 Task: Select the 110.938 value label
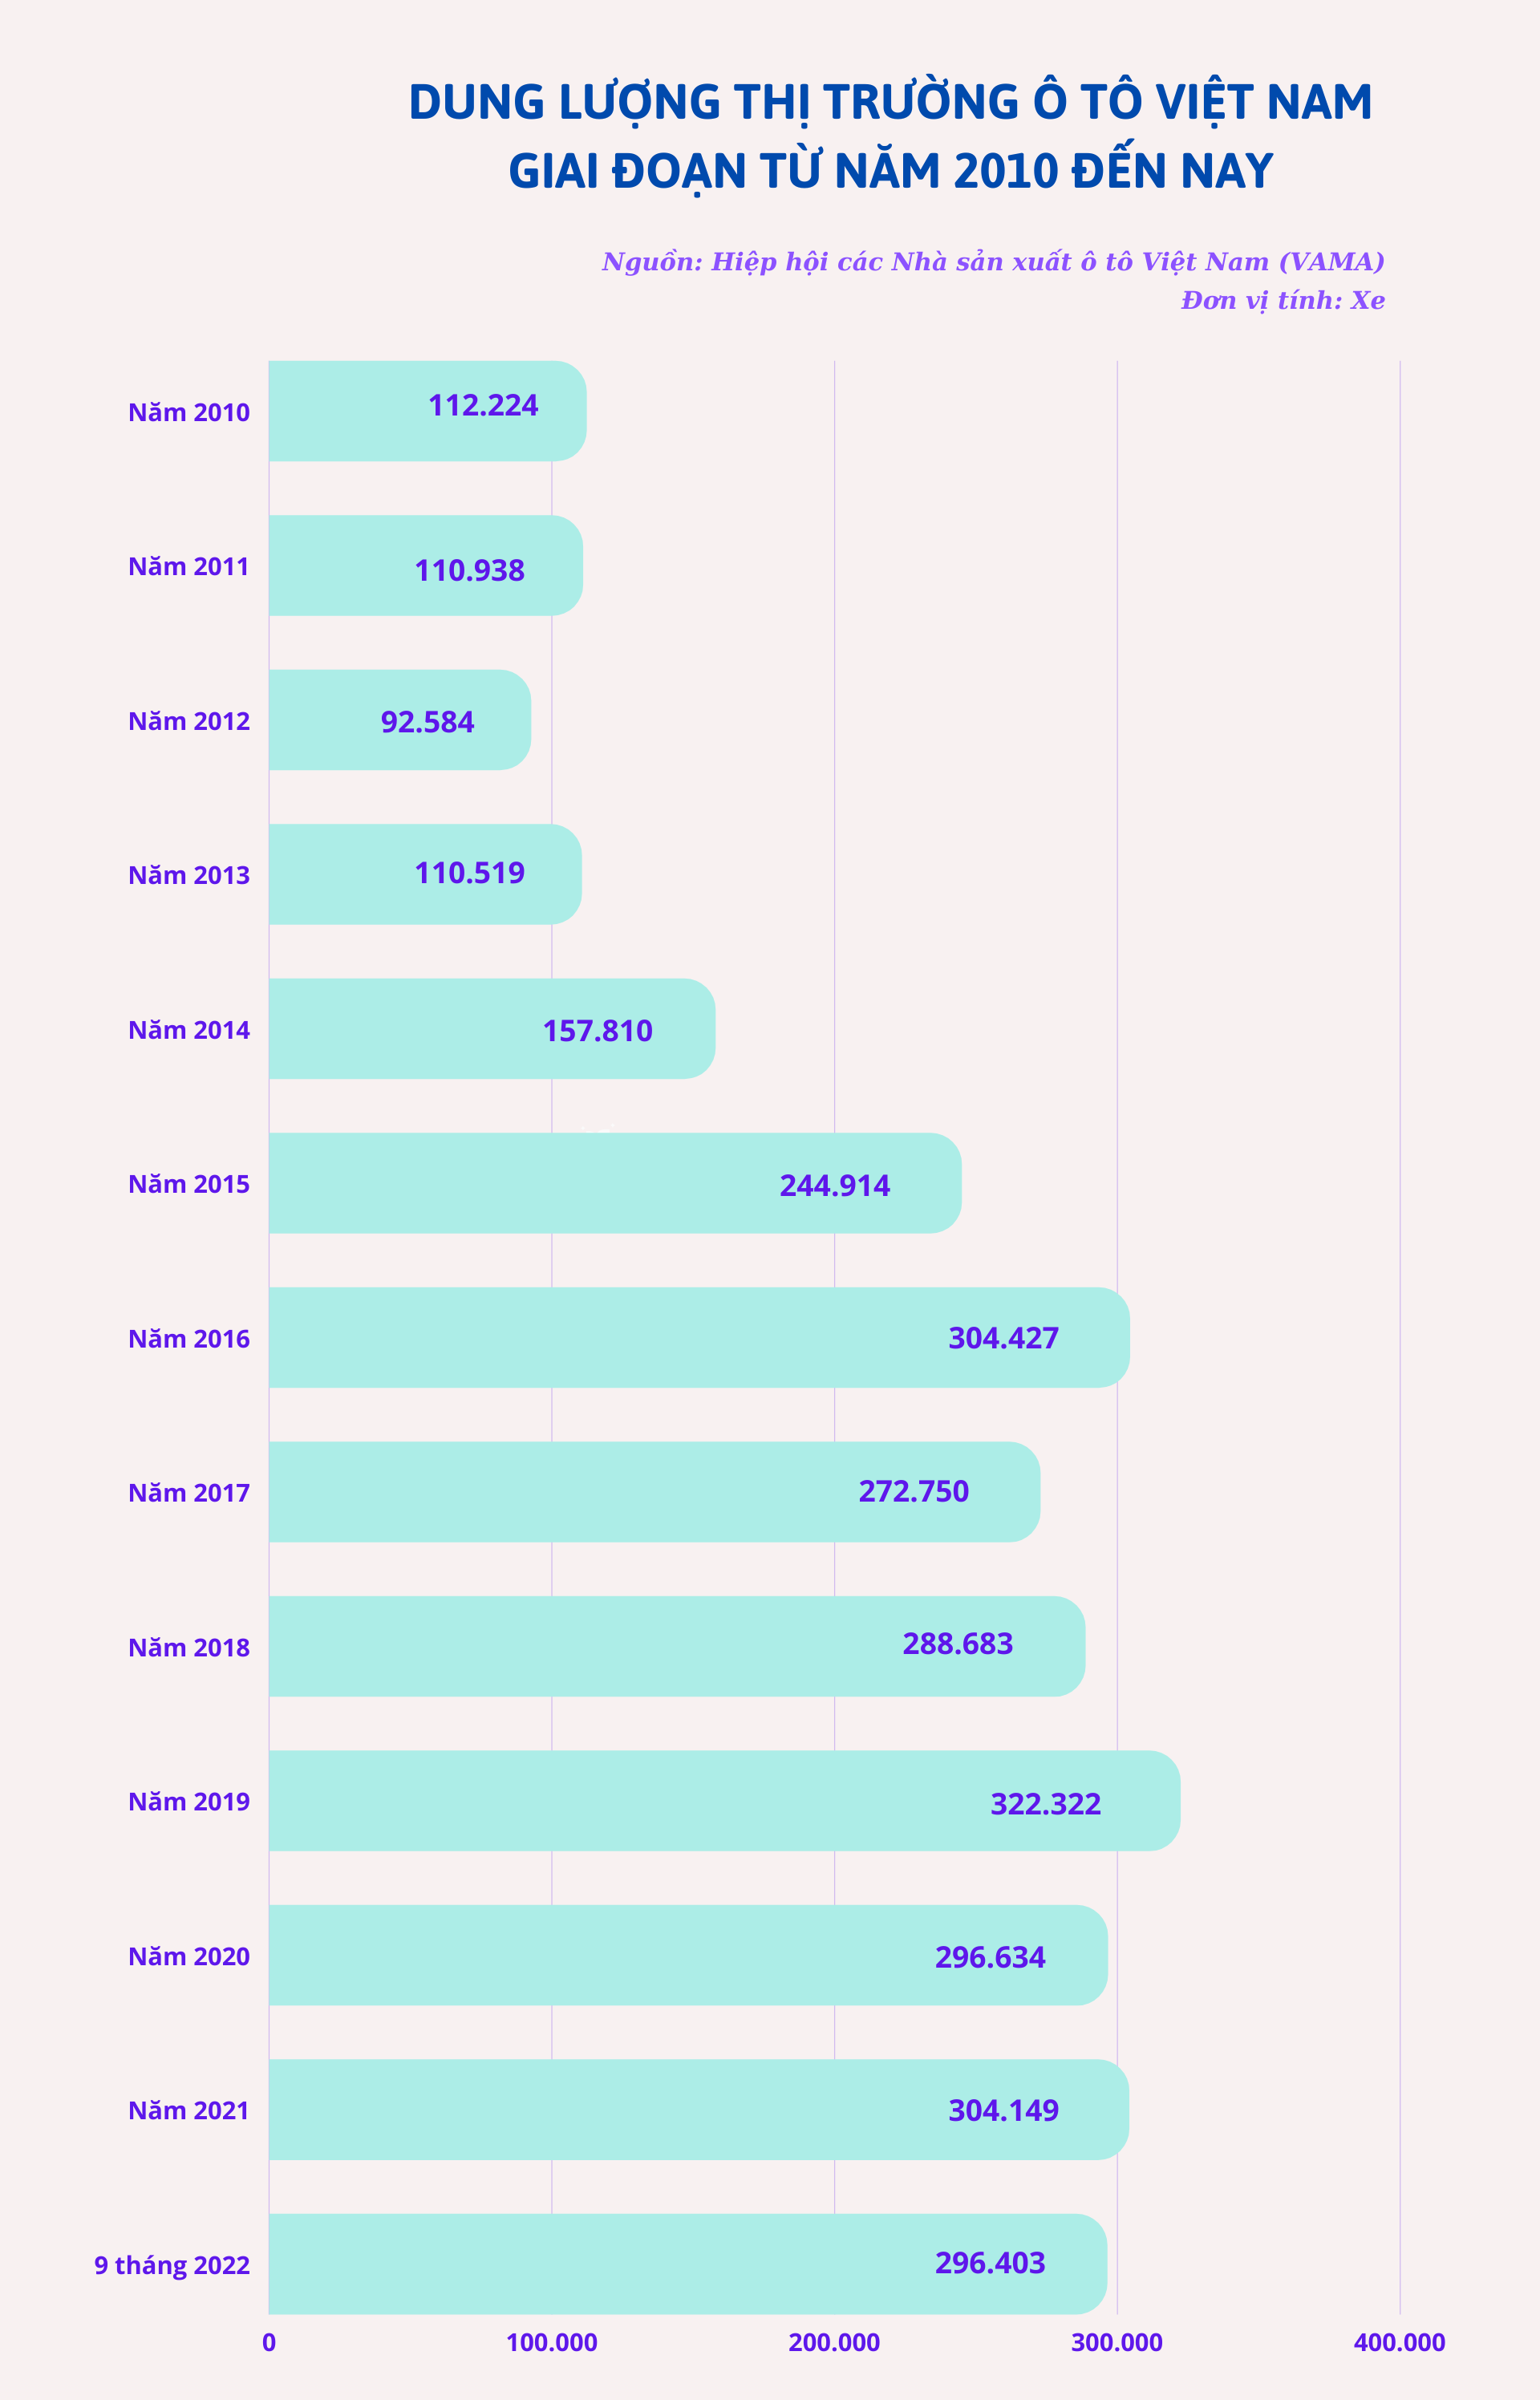point(469,570)
